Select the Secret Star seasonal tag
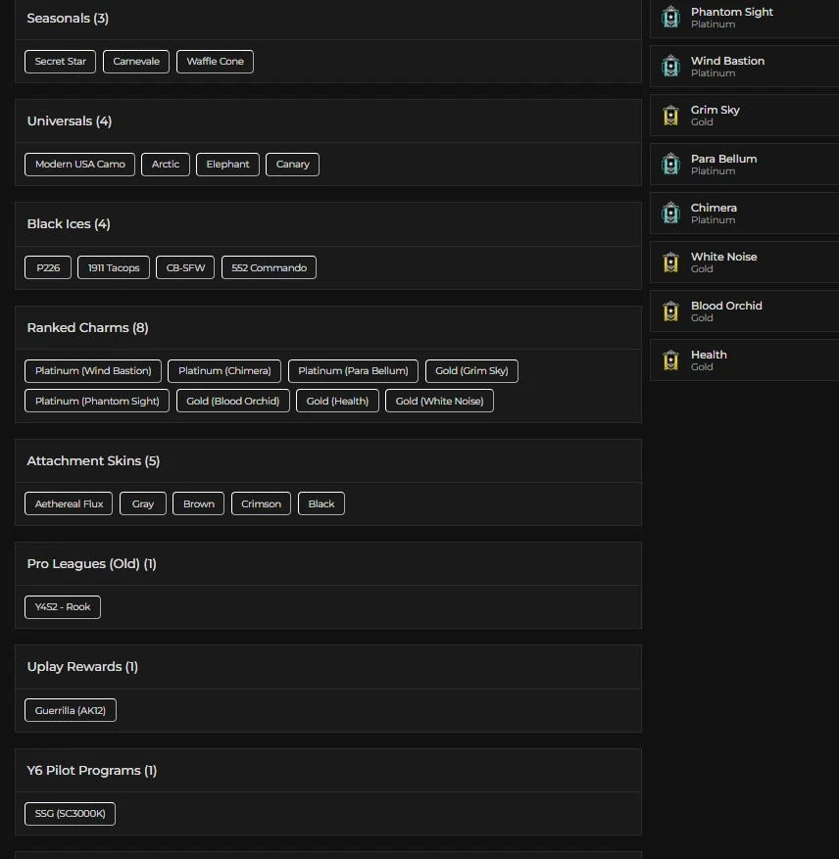839x859 pixels. pos(61,62)
